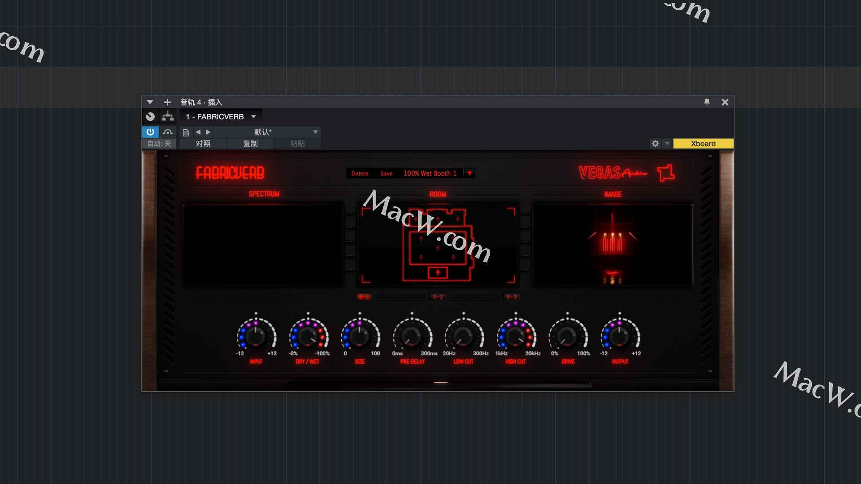Adjust the OUTPUT knob

[620, 336]
